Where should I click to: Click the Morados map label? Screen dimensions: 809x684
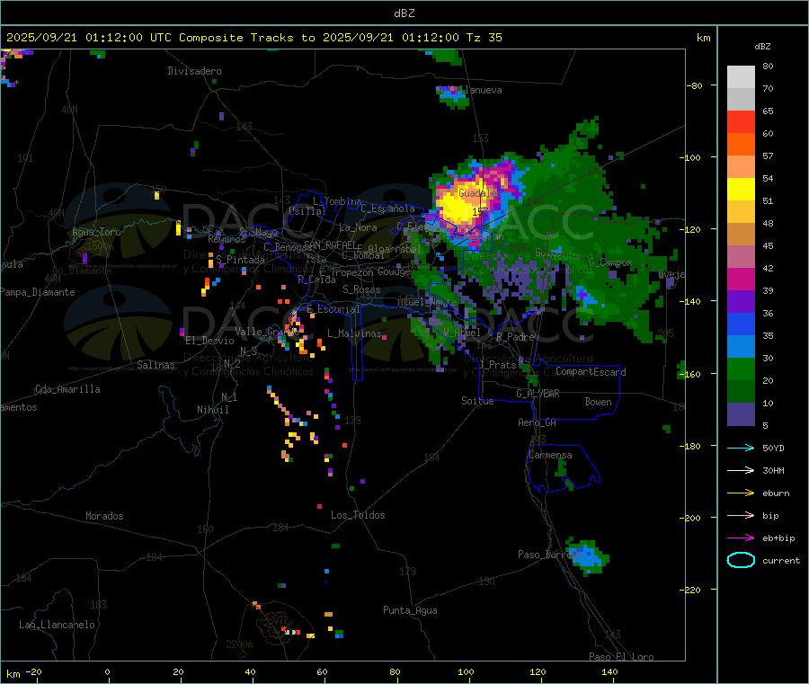104,516
